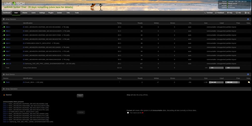Open Help

point(230,13)
